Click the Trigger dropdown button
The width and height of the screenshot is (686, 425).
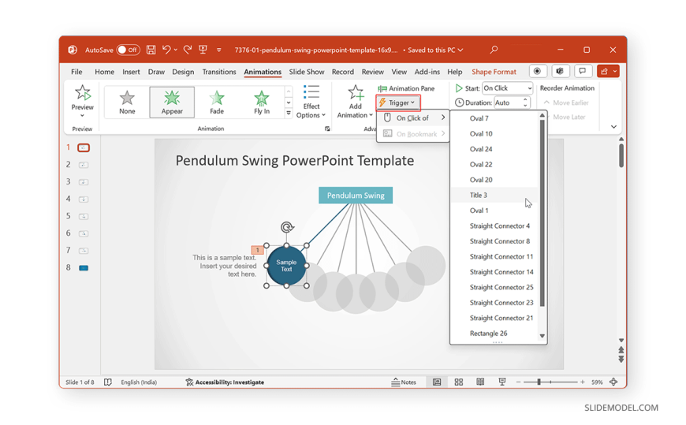pyautogui.click(x=398, y=103)
